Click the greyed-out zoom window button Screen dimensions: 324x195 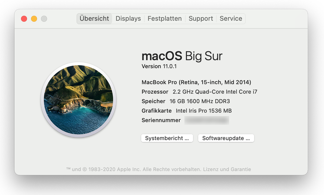click(44, 19)
